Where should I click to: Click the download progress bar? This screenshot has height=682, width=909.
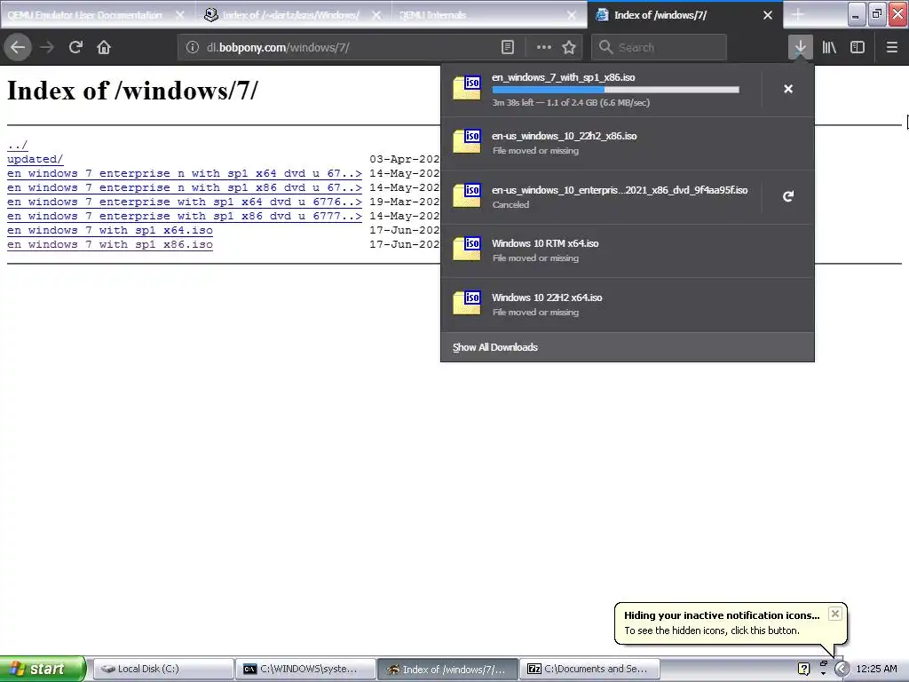pos(616,90)
